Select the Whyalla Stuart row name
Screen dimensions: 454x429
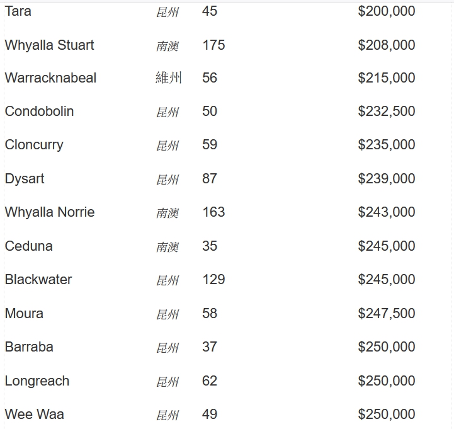pos(50,45)
